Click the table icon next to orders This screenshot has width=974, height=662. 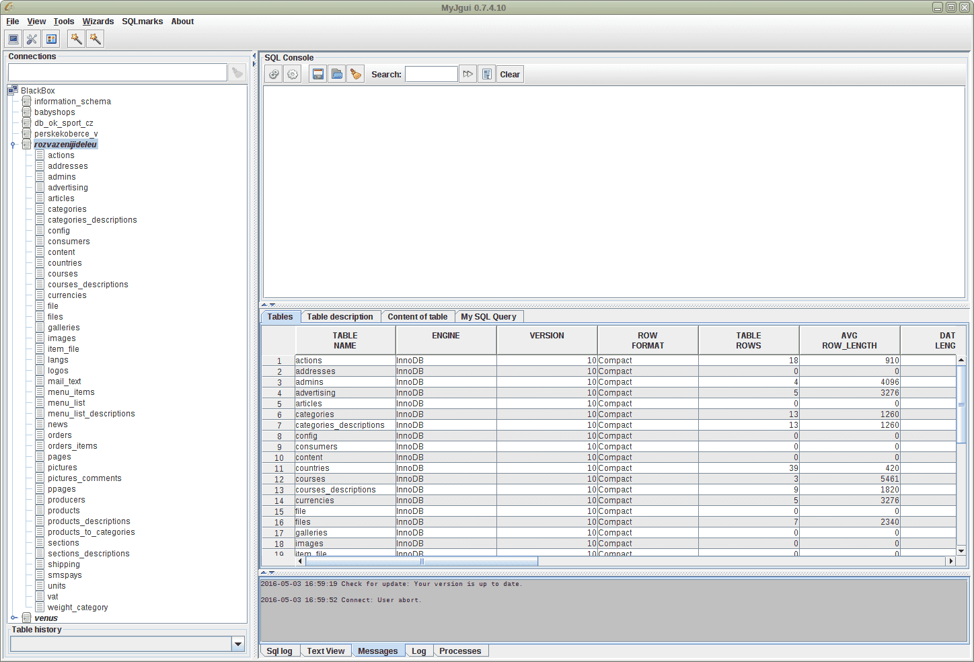pos(40,435)
